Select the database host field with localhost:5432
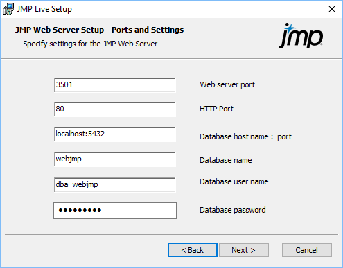Image resolution: width=343 pixels, height=268 pixels. coord(115,134)
